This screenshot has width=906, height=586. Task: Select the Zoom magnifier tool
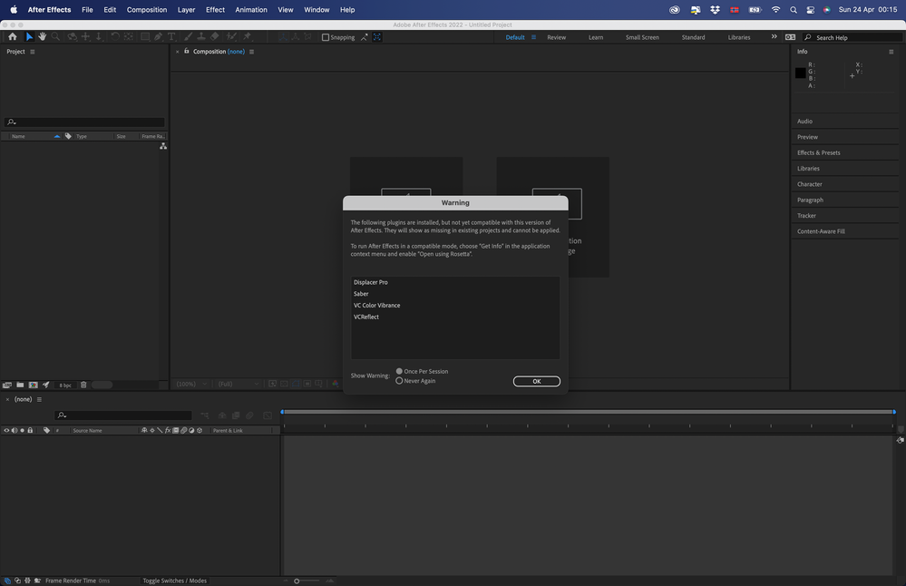(x=55, y=36)
